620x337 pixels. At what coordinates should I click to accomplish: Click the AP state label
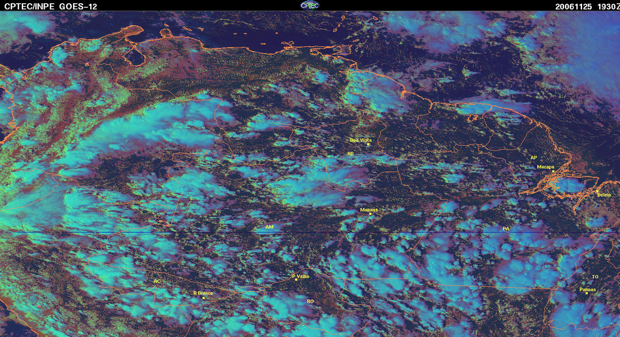(534, 157)
